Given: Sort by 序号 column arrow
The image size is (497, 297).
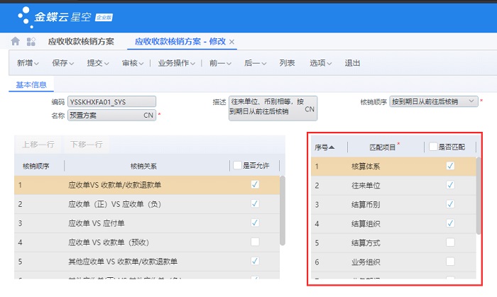Looking at the screenshot, I should point(332,147).
